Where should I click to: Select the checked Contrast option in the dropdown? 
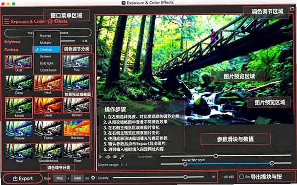tap(47, 50)
